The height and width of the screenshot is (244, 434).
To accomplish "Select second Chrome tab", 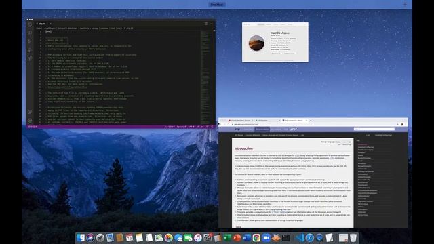I will (x=267, y=121).
